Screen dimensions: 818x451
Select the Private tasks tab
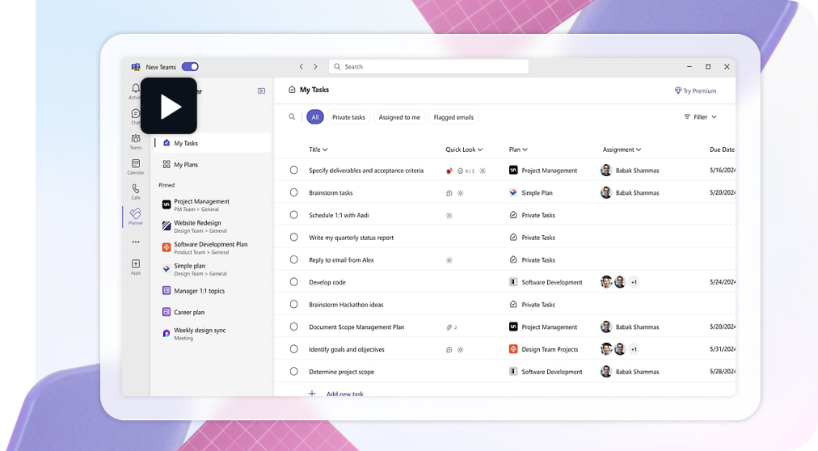[348, 117]
